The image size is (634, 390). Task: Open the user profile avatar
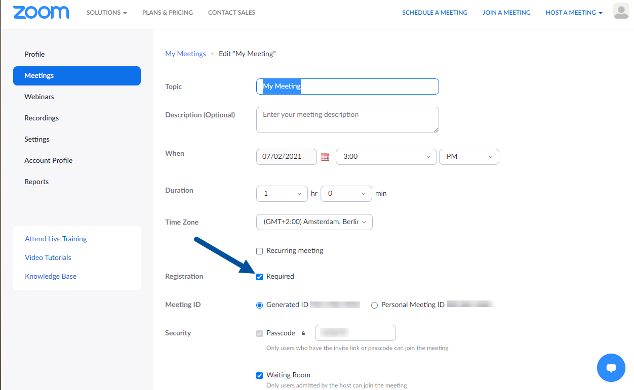[x=621, y=11]
